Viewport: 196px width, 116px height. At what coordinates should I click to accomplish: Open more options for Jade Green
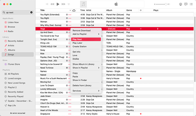point(70,96)
